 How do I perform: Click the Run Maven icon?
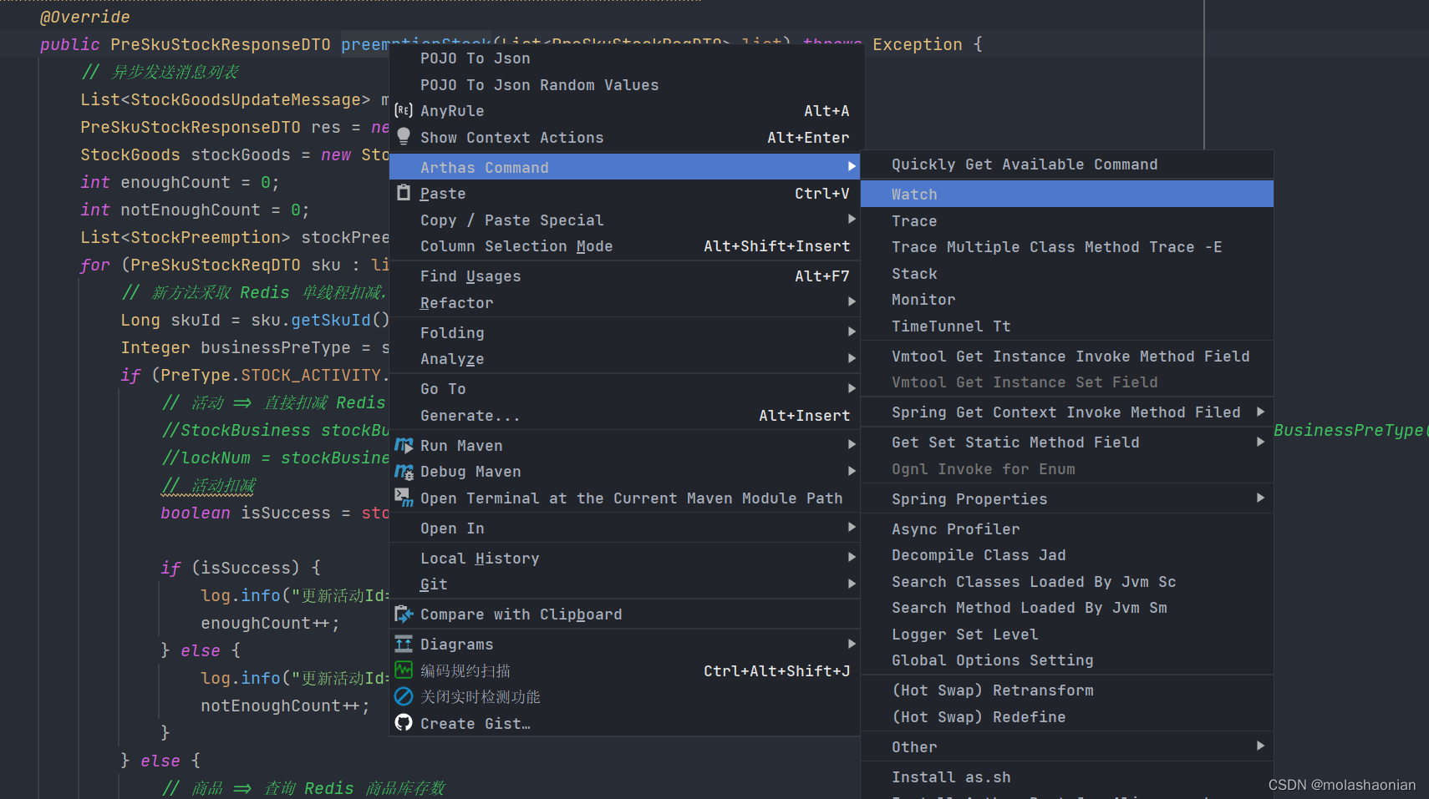coord(404,445)
